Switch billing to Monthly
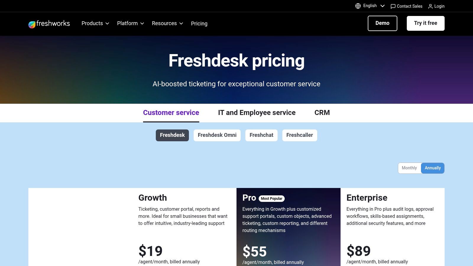The image size is (473, 266). (x=409, y=168)
